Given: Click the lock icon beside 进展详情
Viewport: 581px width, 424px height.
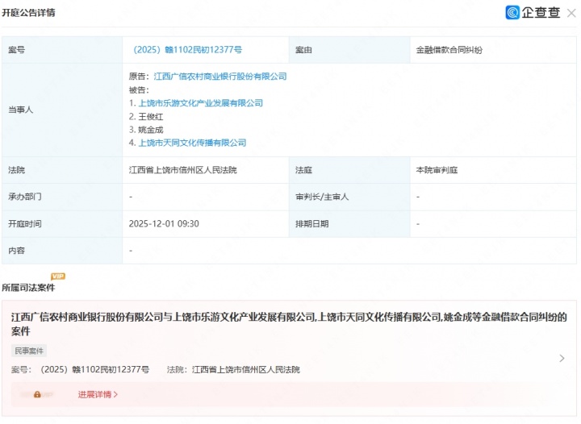Looking at the screenshot, I should 37,394.
